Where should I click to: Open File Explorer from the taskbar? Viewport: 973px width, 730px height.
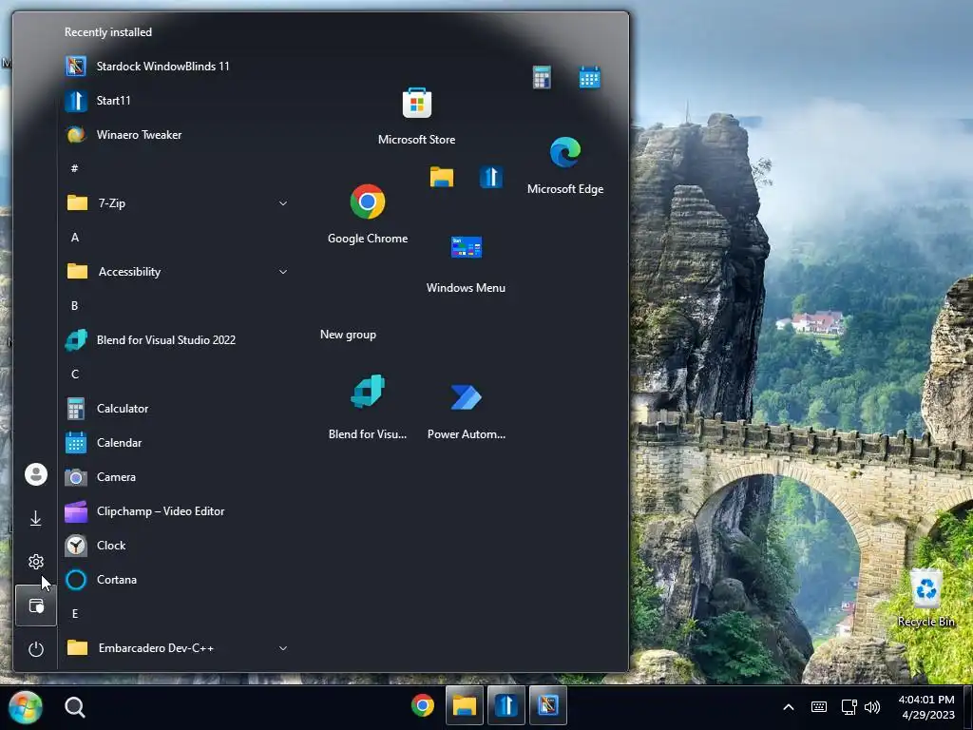point(464,706)
